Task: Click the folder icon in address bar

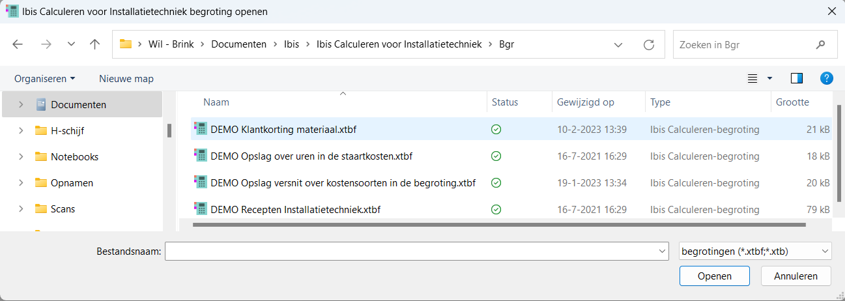Action: pos(126,44)
